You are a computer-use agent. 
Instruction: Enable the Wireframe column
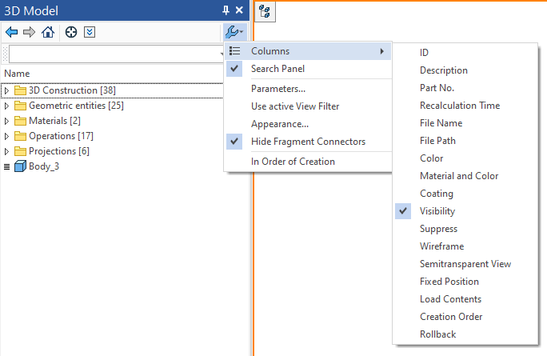465,246
